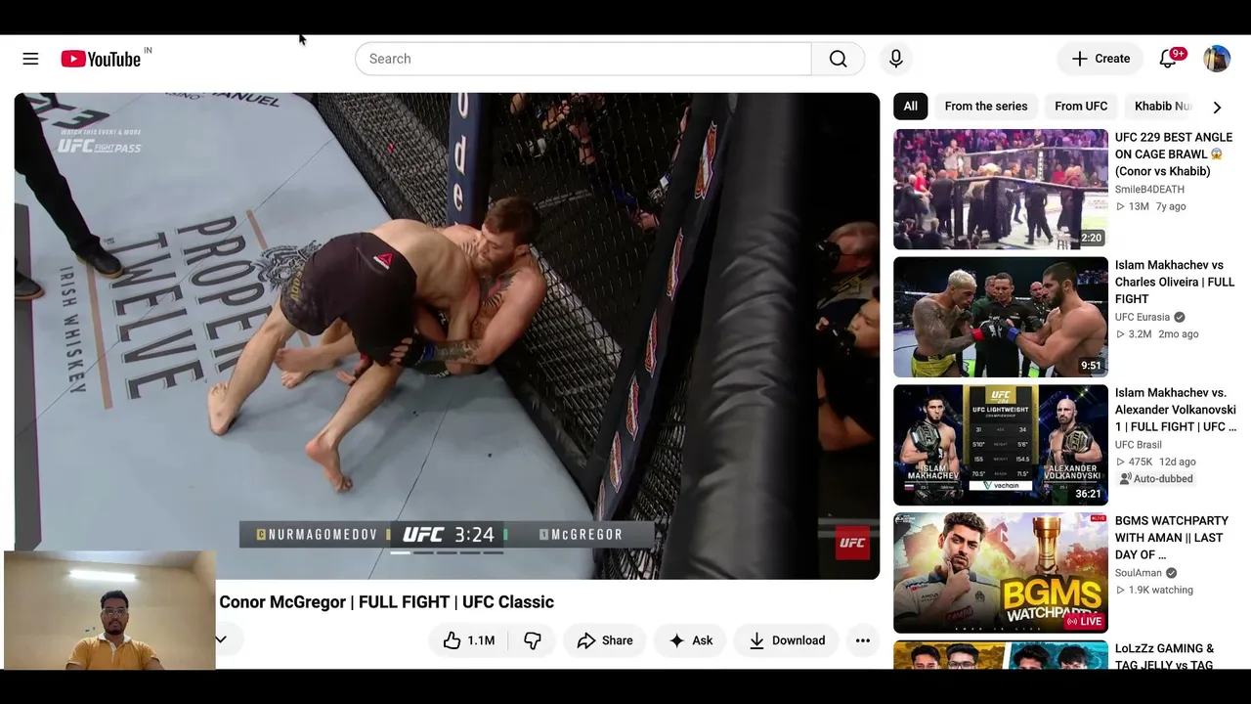1251x704 pixels.
Task: Share the video
Action: (x=605, y=640)
